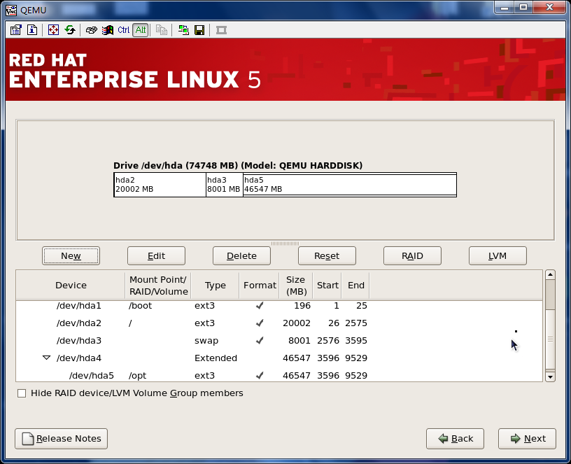
Task: Click the greyed-out clipboard copy icon
Action: click(162, 30)
